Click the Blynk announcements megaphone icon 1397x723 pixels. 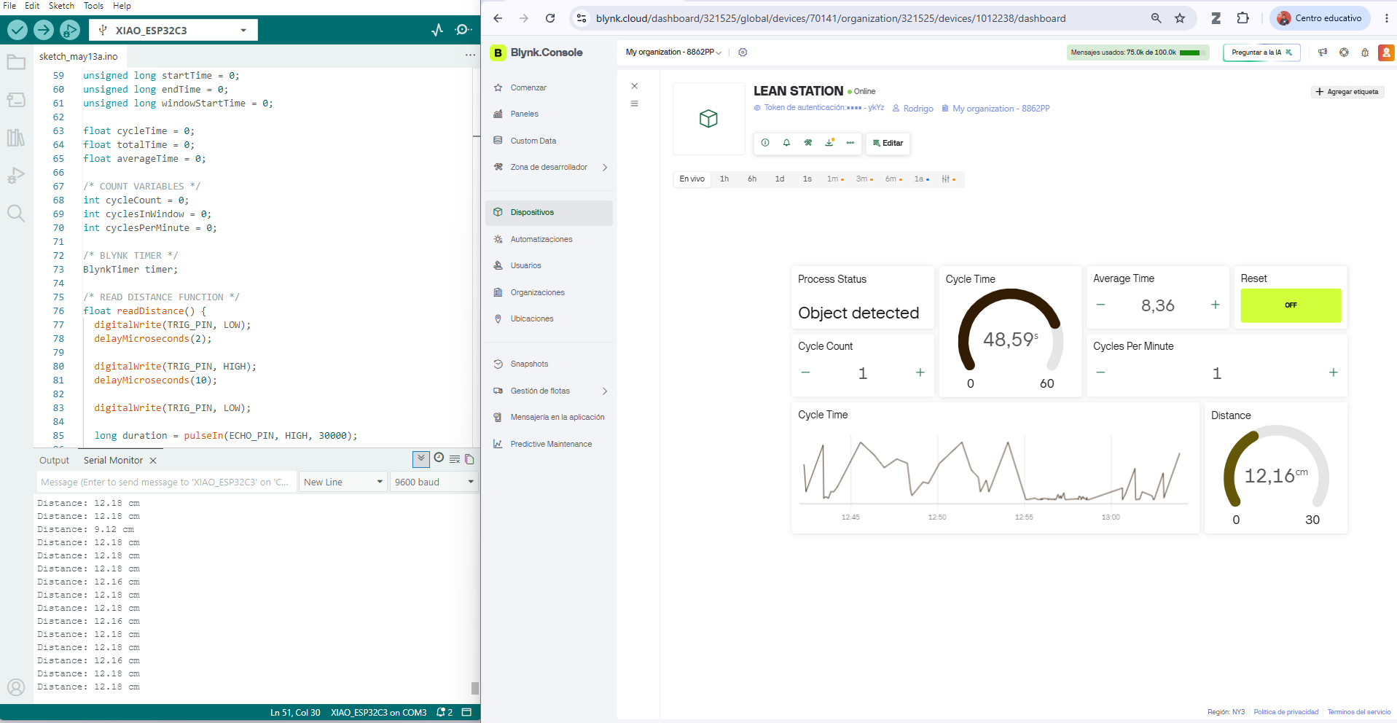[1323, 52]
